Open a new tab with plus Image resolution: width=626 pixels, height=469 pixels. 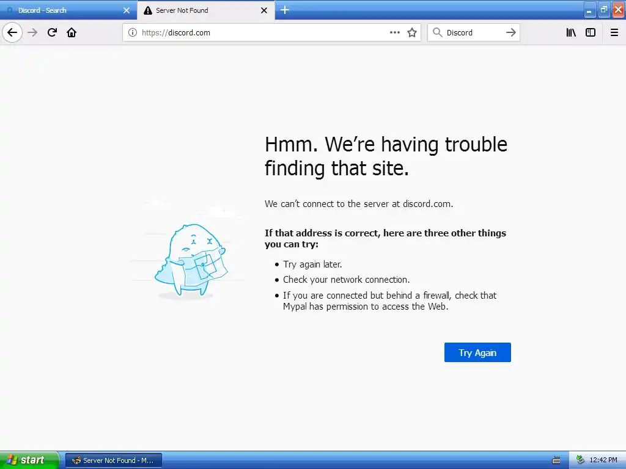(x=285, y=10)
